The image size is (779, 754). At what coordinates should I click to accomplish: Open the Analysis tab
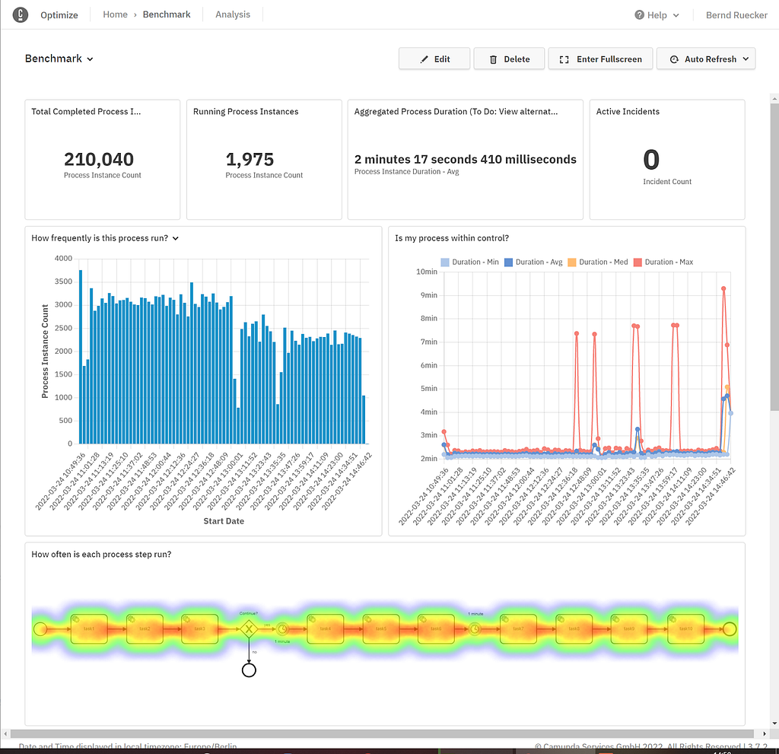point(233,14)
